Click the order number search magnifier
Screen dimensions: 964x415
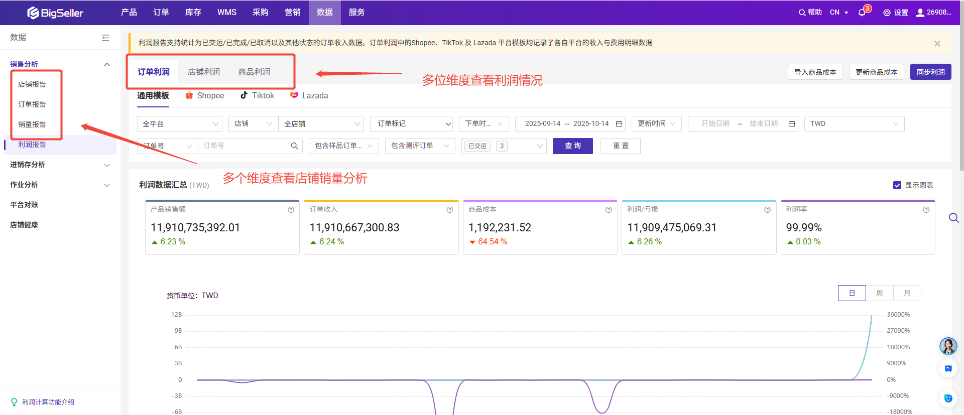[x=295, y=146]
